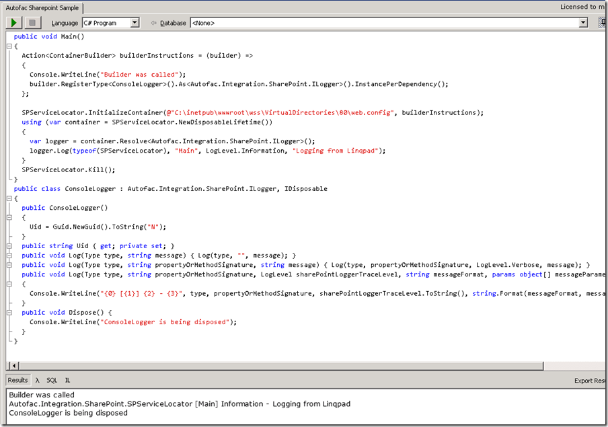Click the 'using (var container' line
Image resolution: width=608 pixels, height=427 pixels.
pos(147,122)
